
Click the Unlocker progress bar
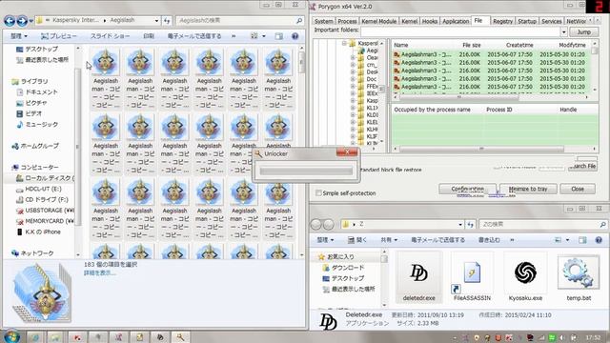306,171
